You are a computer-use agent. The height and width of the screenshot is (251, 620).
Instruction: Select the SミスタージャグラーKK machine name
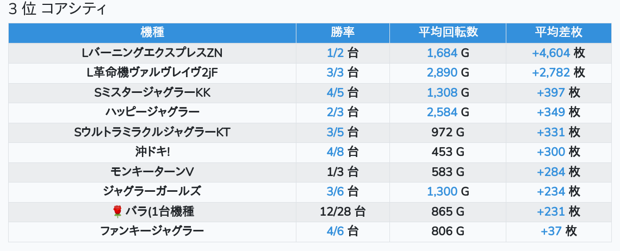tap(152, 93)
